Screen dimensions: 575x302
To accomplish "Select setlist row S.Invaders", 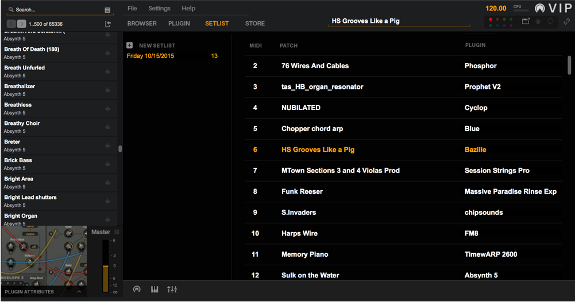I will [x=403, y=213].
